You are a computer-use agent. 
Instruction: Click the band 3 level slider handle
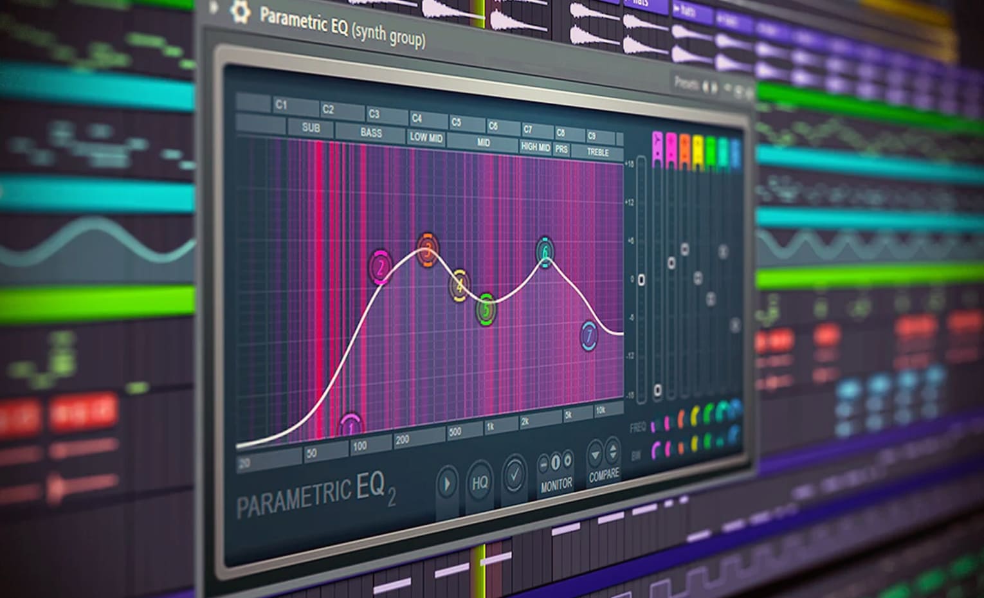(x=685, y=249)
